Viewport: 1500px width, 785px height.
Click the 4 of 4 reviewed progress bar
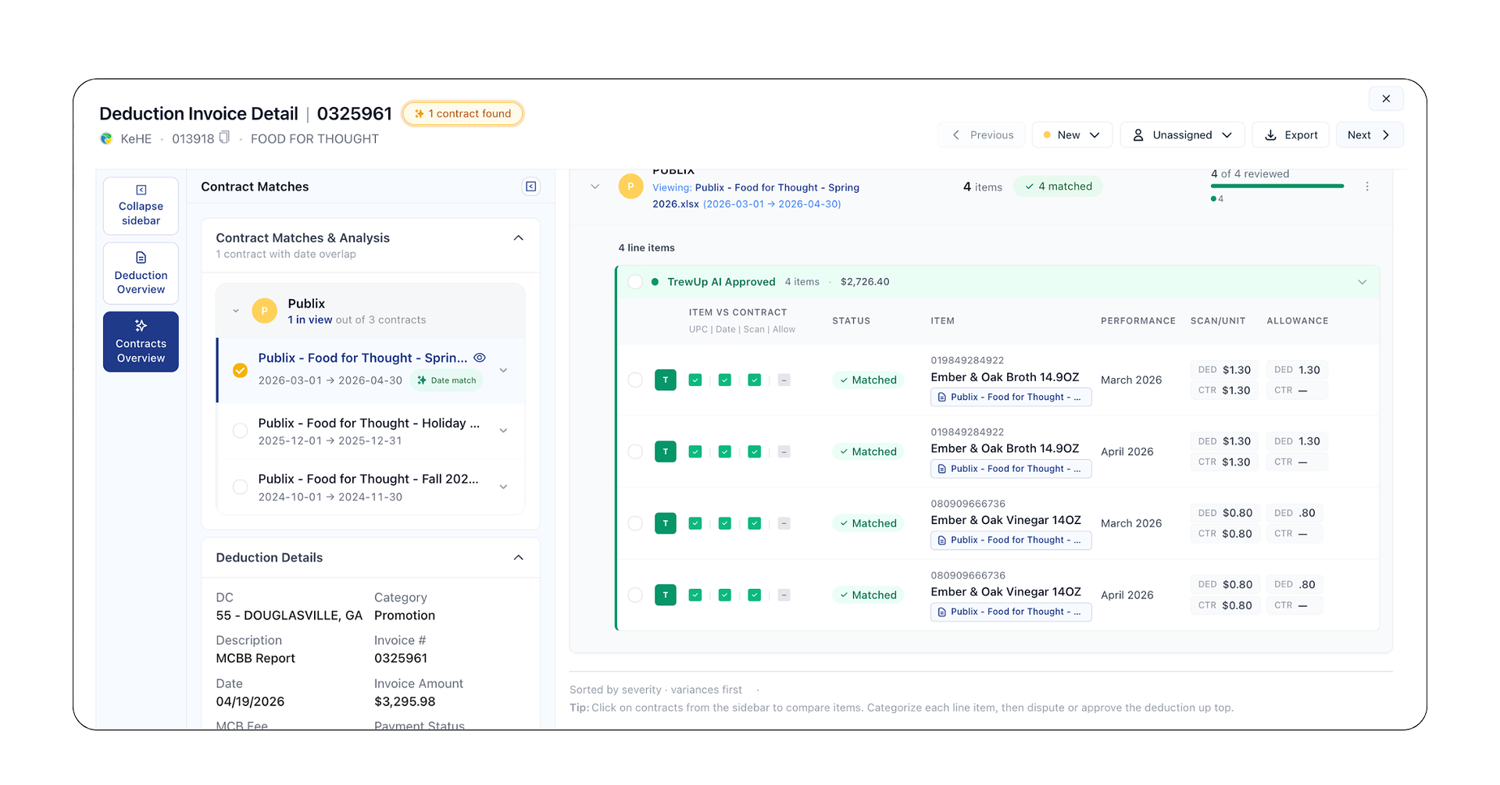[1277, 186]
